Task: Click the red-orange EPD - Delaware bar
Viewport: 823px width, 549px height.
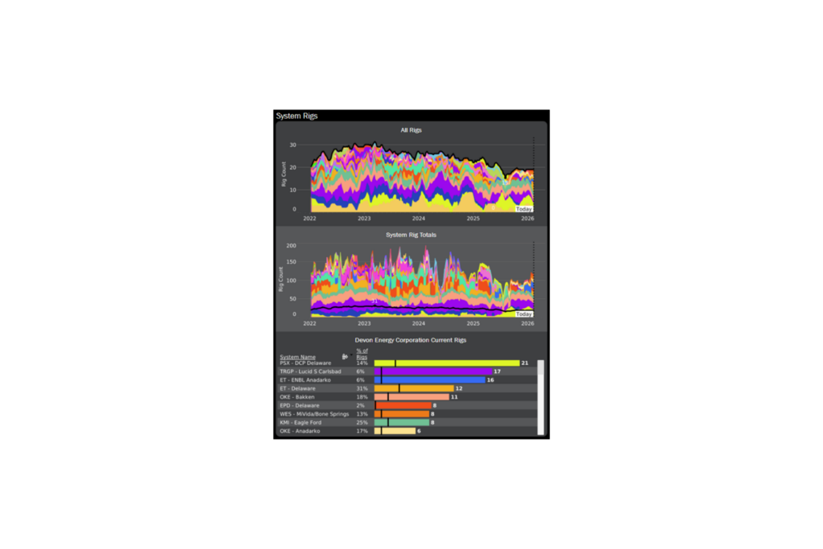Action: click(x=403, y=406)
